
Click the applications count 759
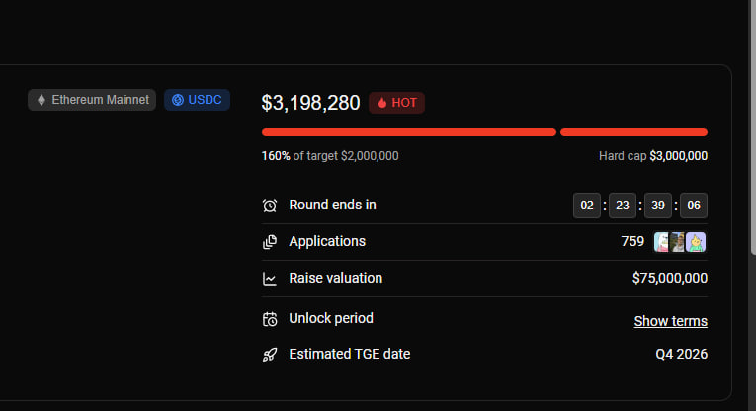pos(632,241)
